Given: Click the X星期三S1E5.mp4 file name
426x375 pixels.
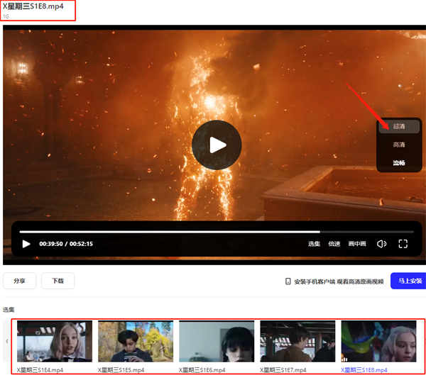Looking at the screenshot, I should pos(121,370).
